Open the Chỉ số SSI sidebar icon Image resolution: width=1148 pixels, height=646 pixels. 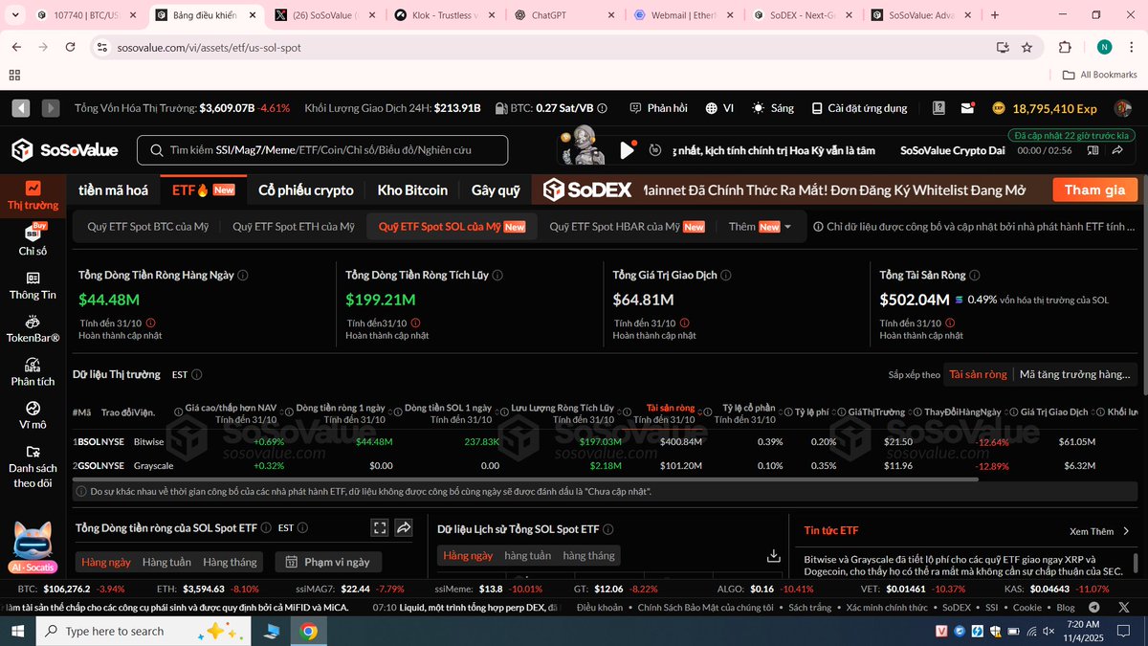33,240
